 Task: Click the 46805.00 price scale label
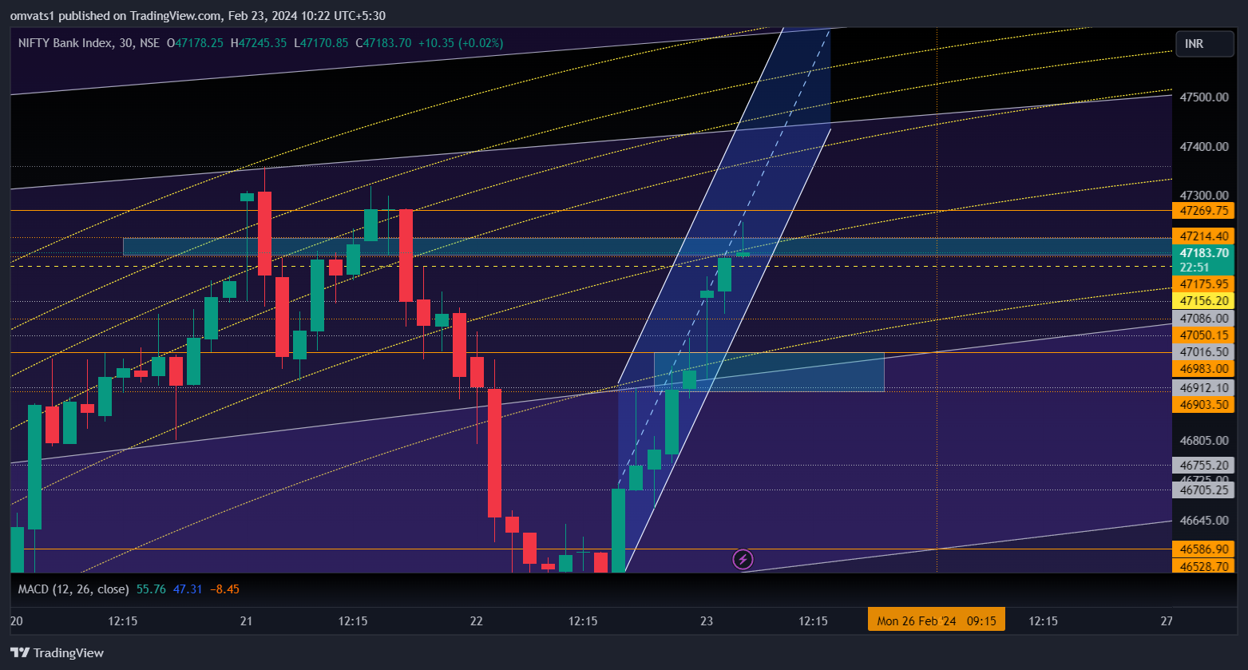pyautogui.click(x=1203, y=441)
